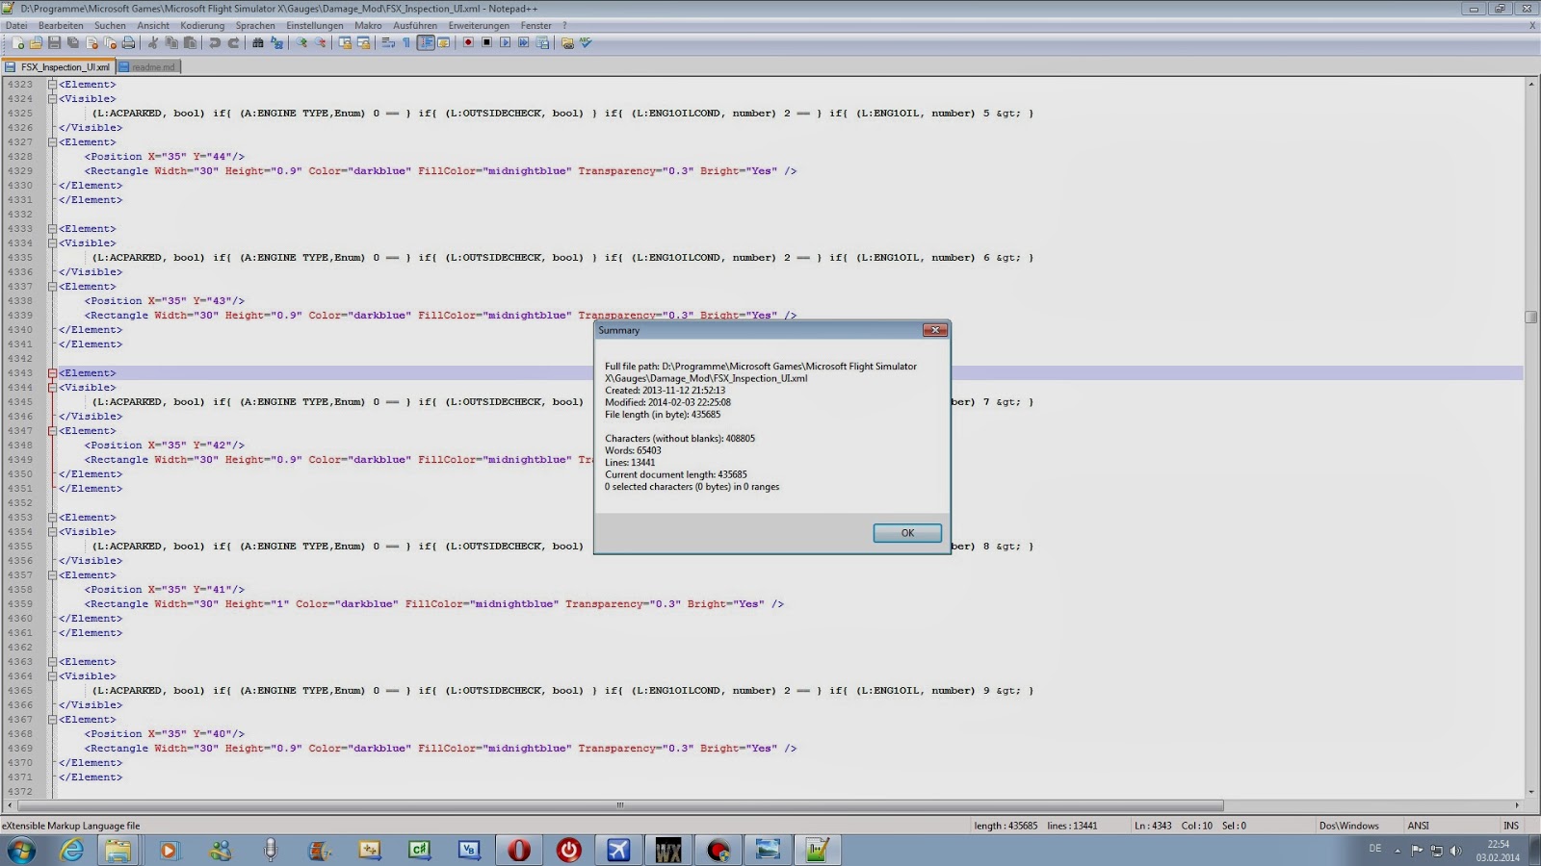Click the icon right of indent guide
1541x866 pixels.
444,42
